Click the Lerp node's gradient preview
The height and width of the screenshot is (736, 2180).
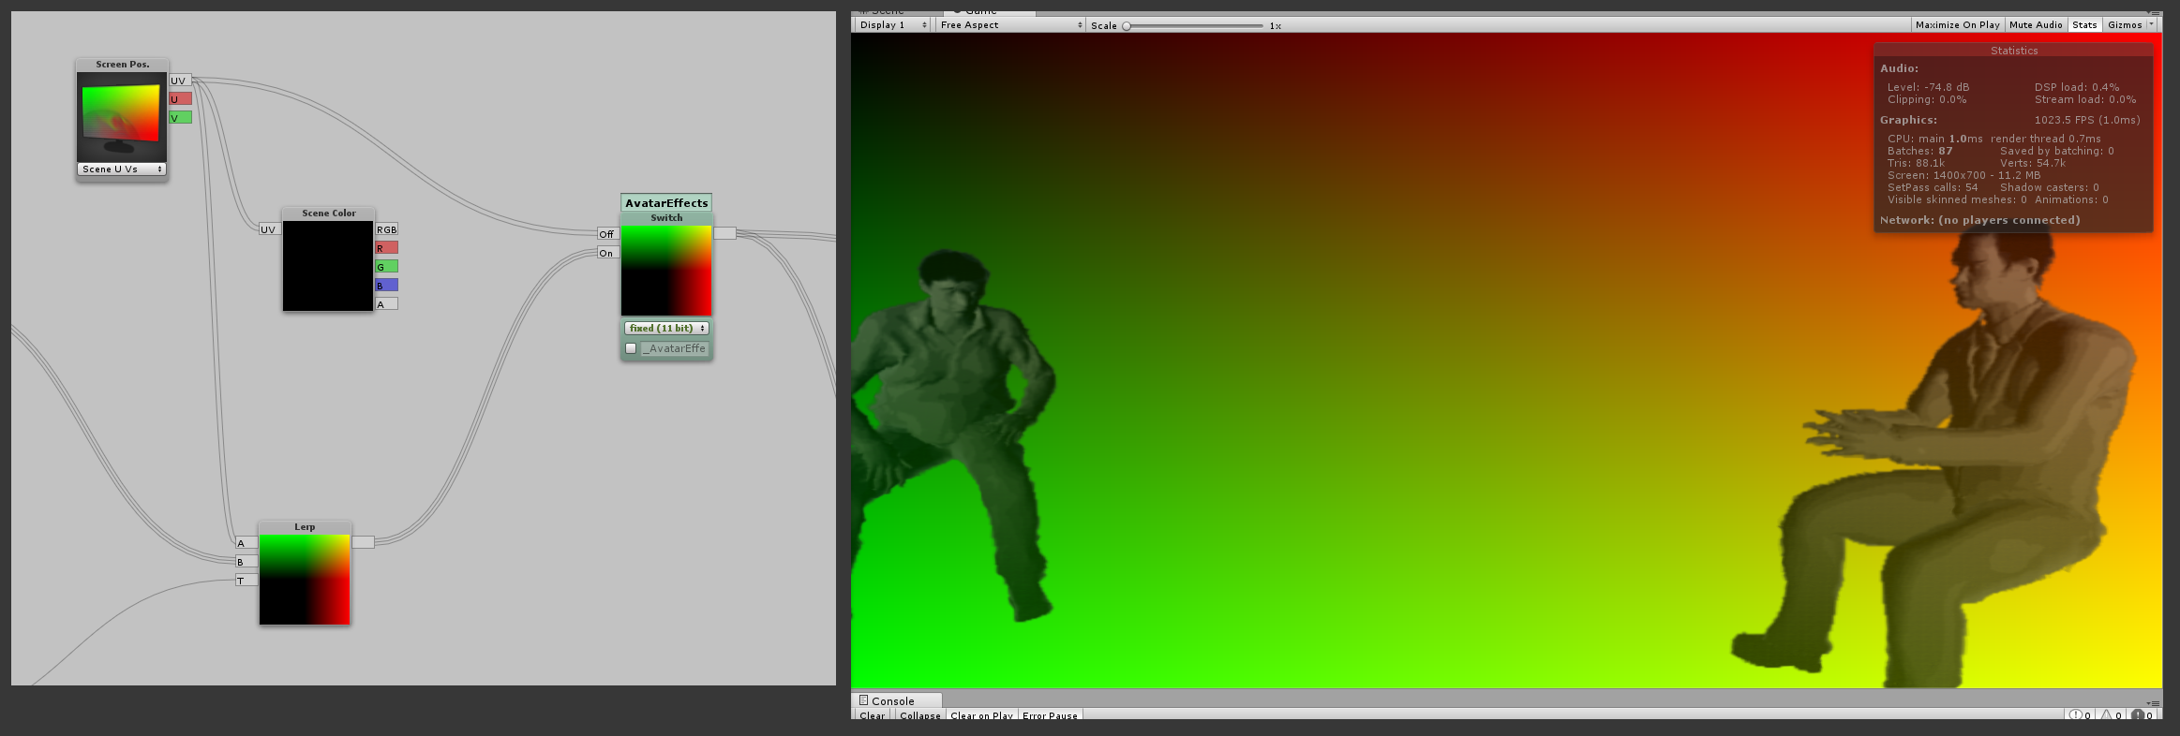[x=305, y=580]
